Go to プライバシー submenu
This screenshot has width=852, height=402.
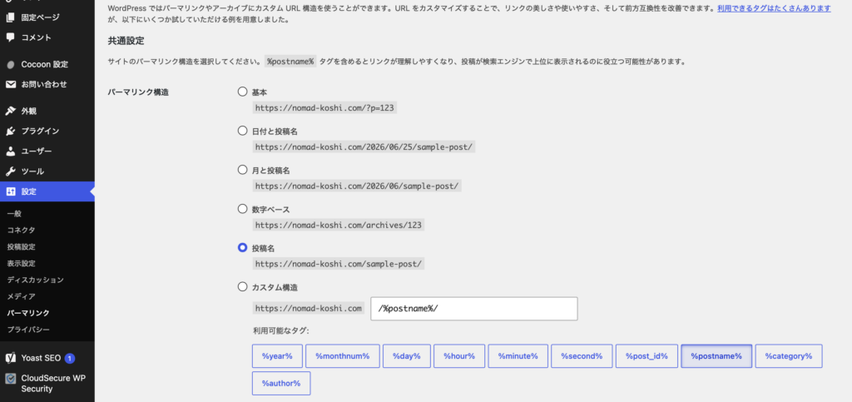click(x=28, y=330)
